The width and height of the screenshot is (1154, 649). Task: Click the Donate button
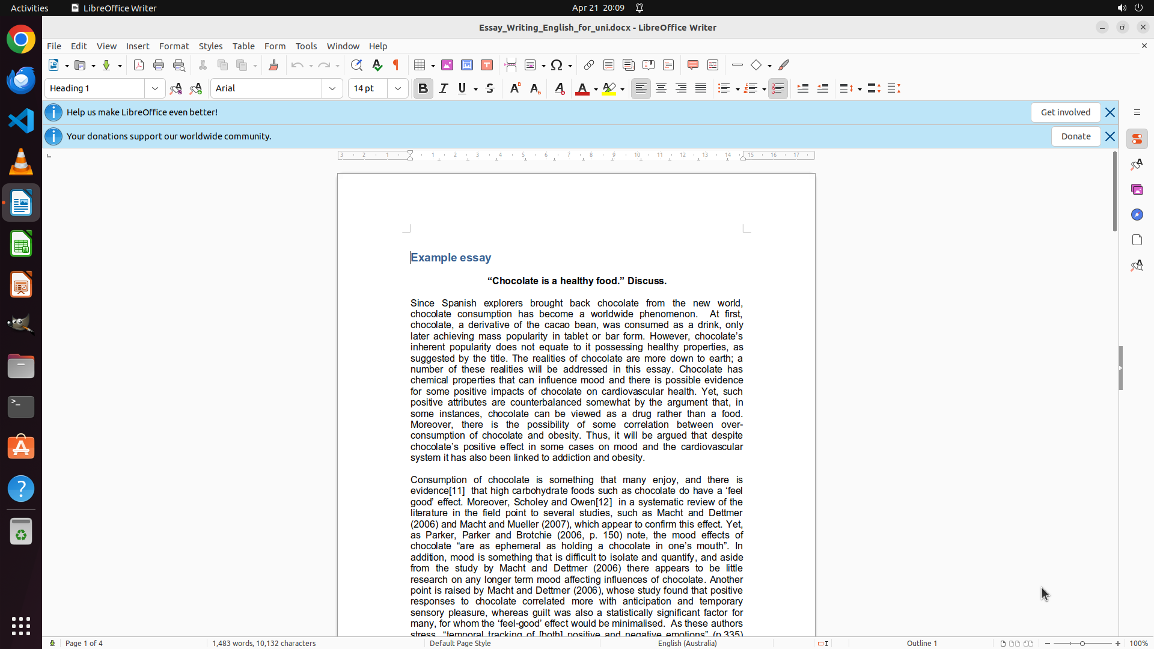coord(1075,136)
